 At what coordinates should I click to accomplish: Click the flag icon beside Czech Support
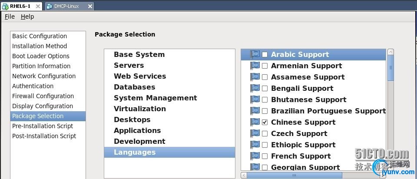255,133
